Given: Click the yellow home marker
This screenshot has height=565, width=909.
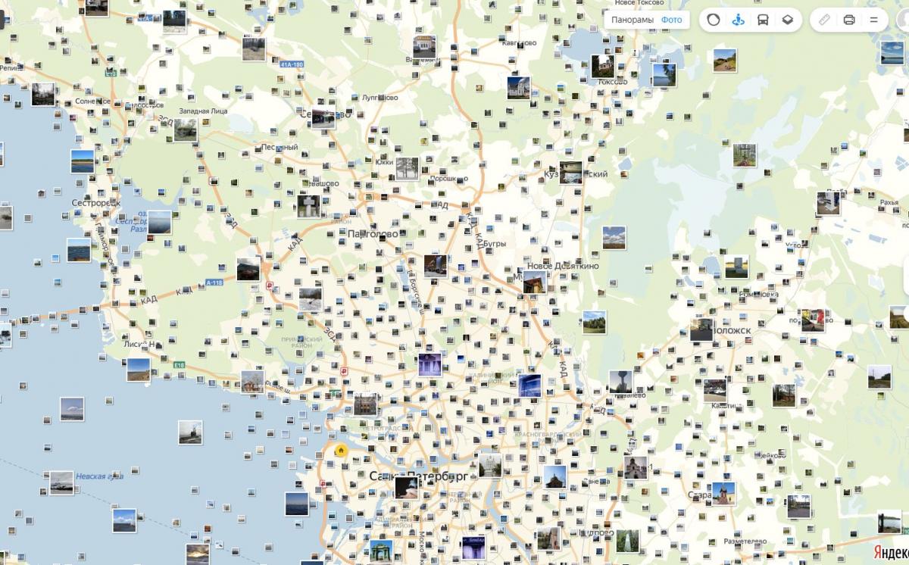Looking at the screenshot, I should pyautogui.click(x=341, y=451).
